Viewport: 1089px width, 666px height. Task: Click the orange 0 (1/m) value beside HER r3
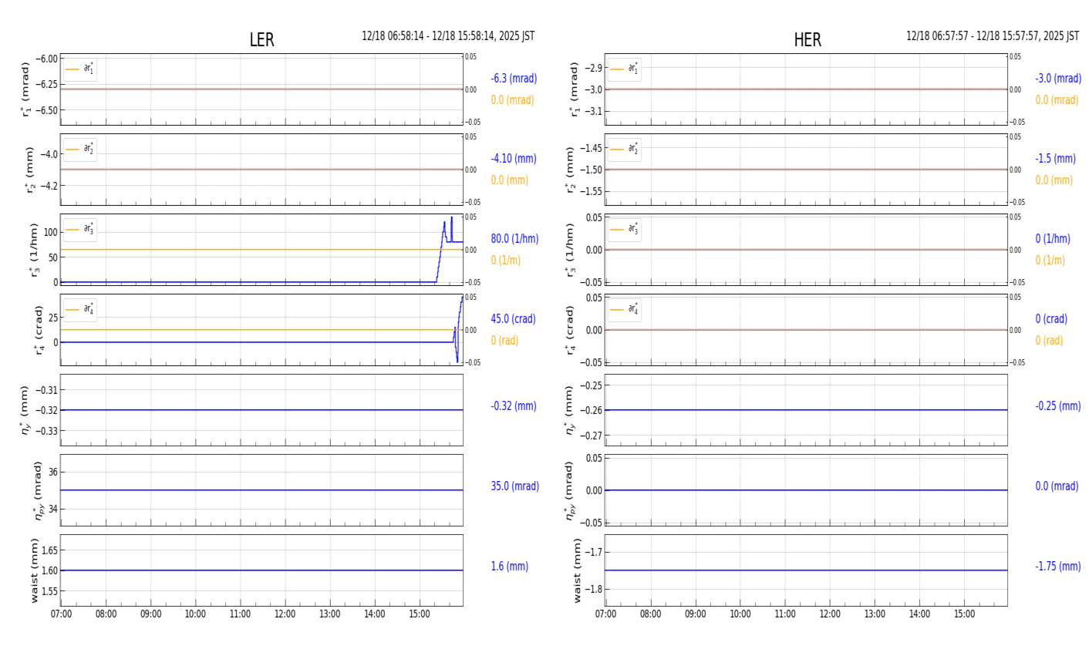pos(1050,261)
